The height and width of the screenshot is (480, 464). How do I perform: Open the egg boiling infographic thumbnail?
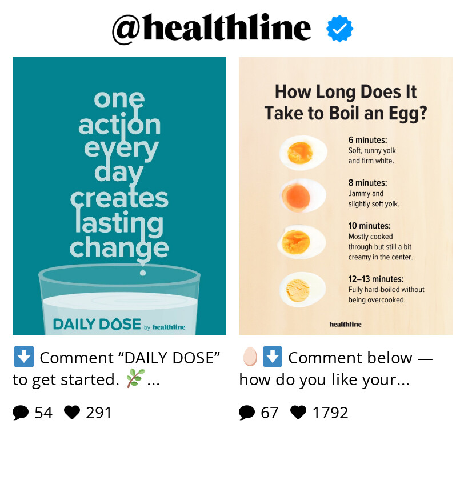point(345,195)
